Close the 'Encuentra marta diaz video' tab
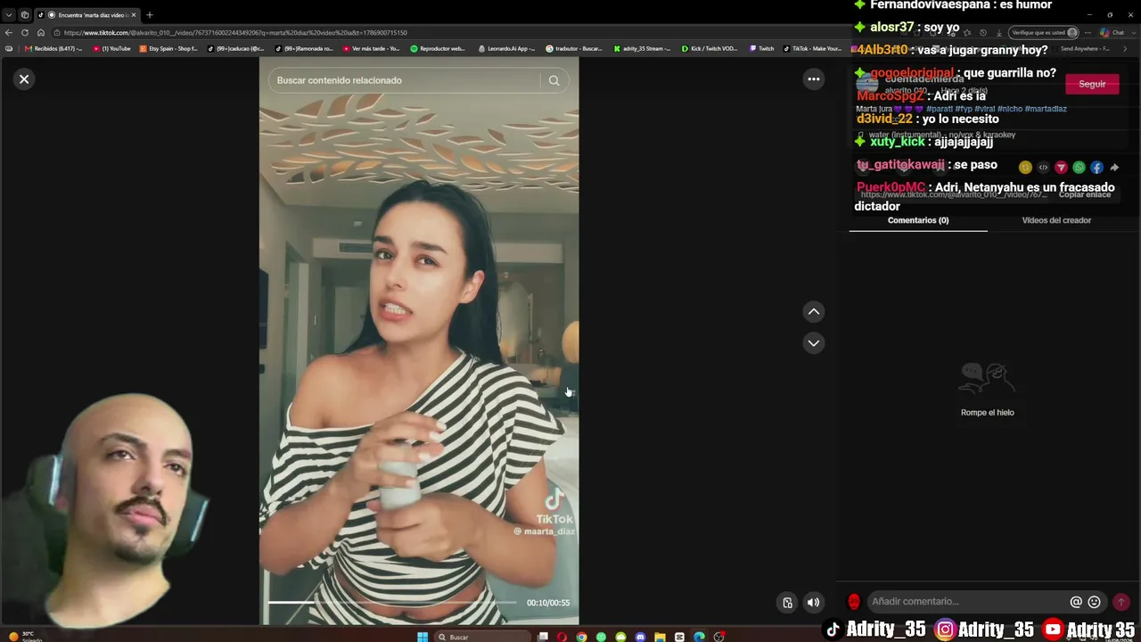 tap(134, 15)
